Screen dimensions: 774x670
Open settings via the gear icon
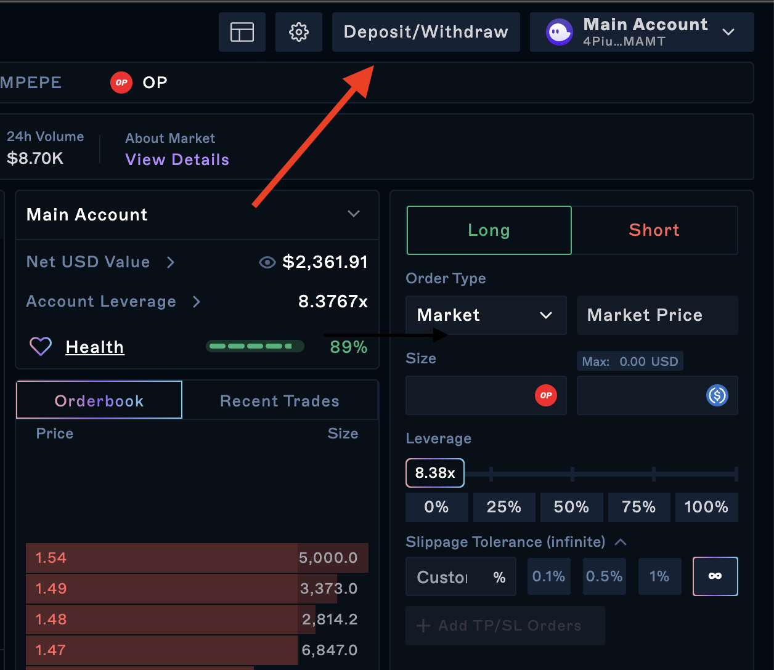299,32
